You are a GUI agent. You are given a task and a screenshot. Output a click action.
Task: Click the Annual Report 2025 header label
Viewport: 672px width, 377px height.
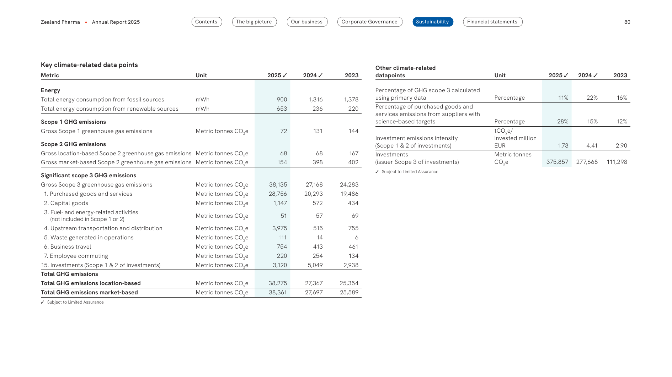click(116, 22)
